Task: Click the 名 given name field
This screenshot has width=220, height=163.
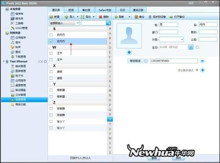Action: click(x=208, y=25)
